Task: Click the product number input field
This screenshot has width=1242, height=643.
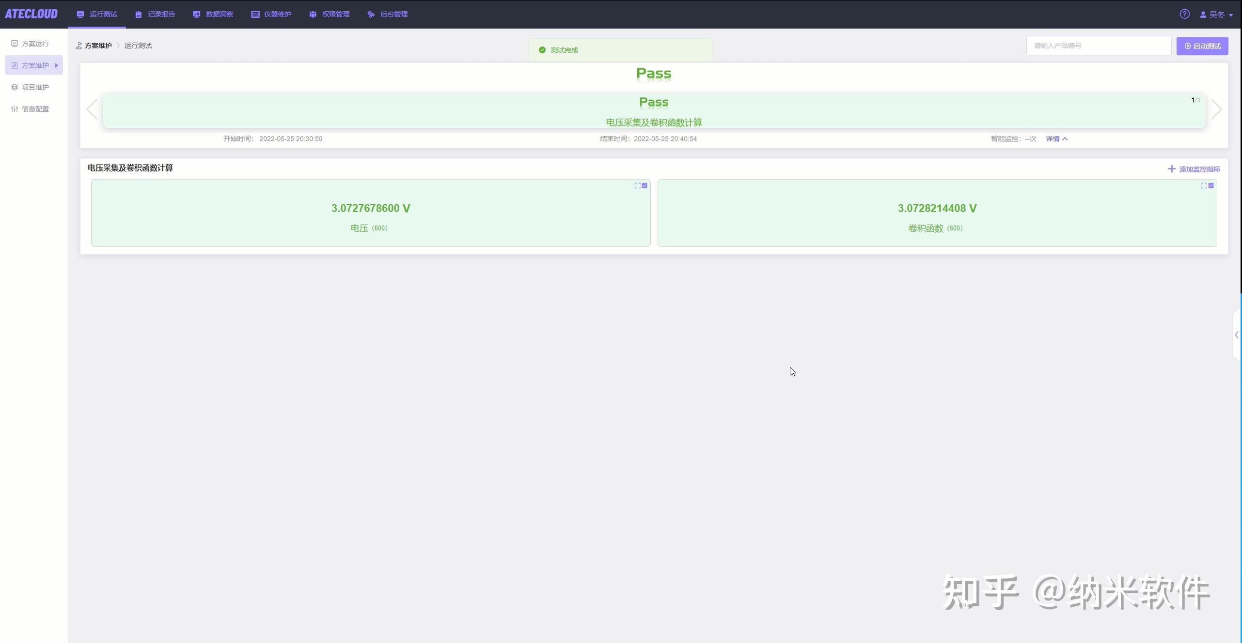Action: (1098, 46)
